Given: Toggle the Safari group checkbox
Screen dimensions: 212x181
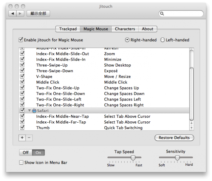Looking at the screenshot, I should tap(22, 110).
